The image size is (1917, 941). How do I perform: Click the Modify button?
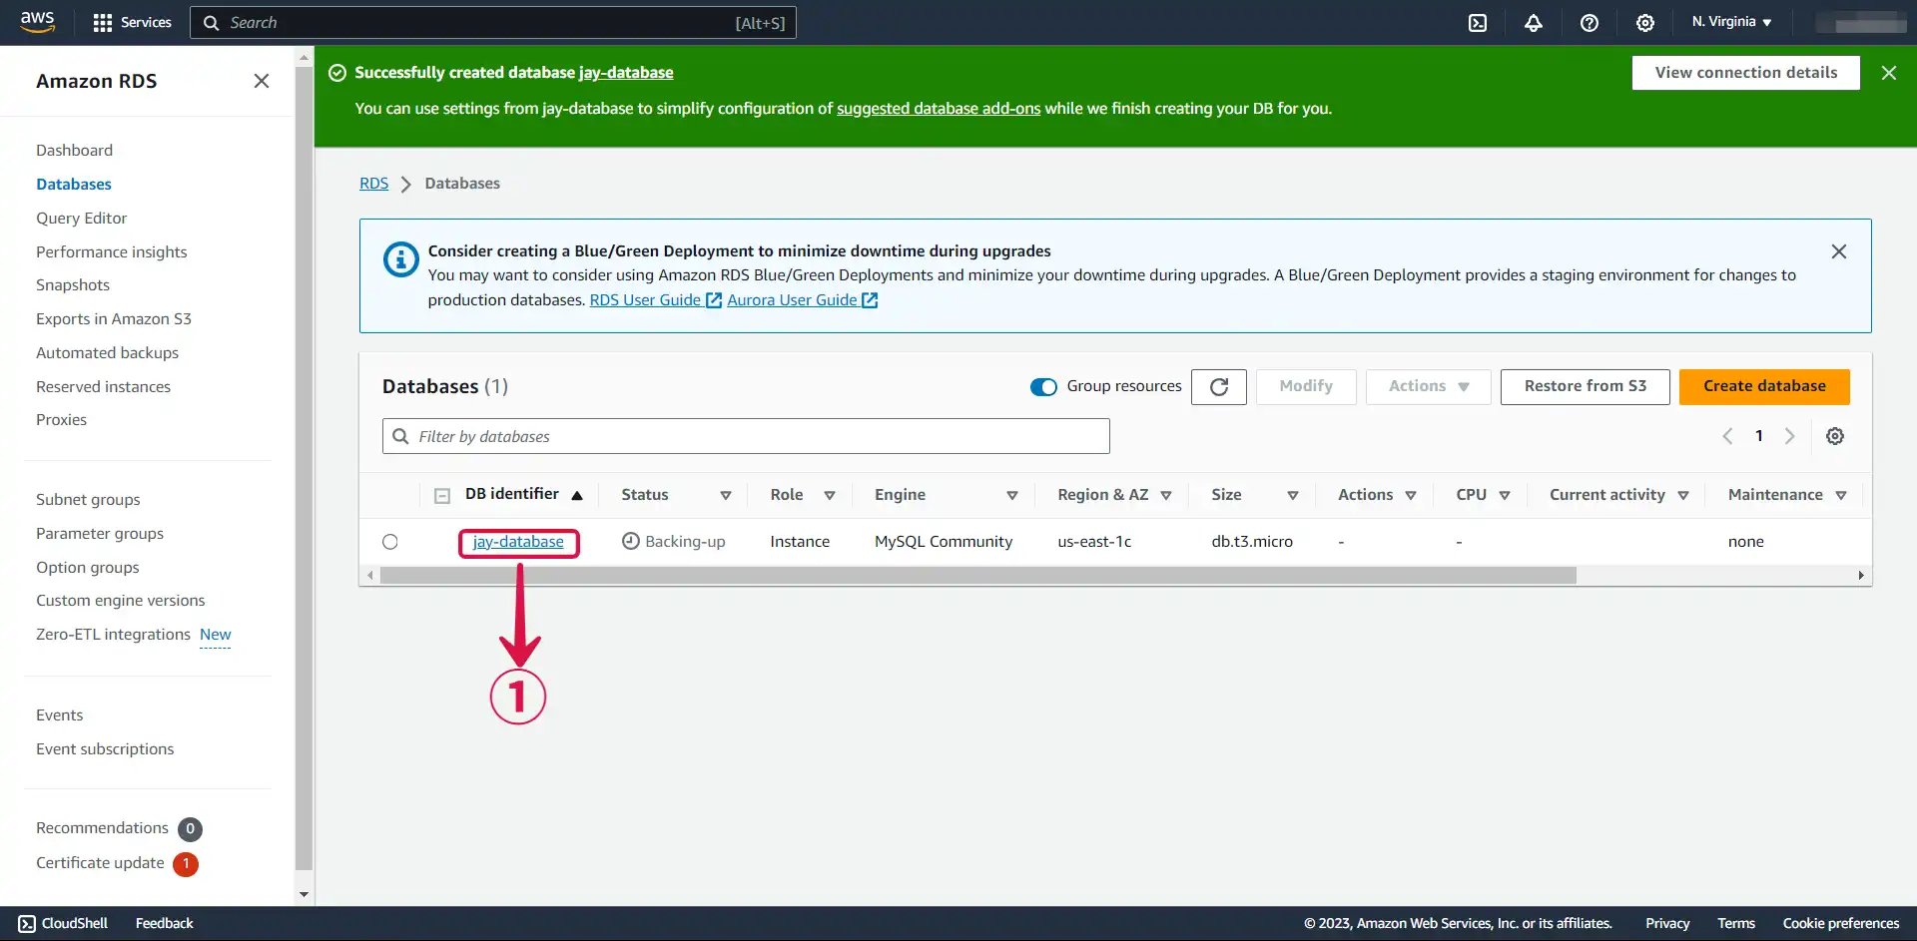point(1306,387)
